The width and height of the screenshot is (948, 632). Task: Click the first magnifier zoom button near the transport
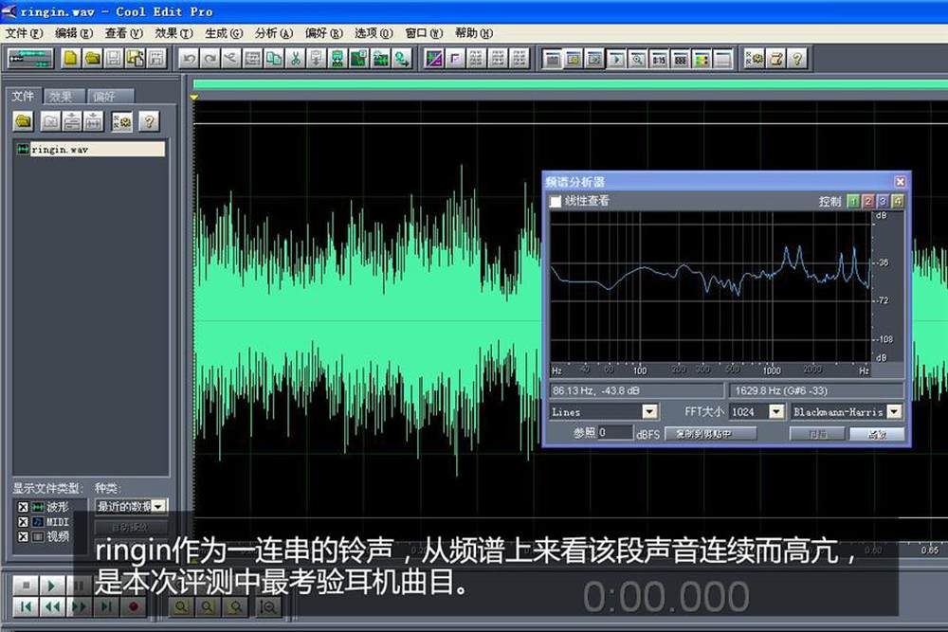181,606
